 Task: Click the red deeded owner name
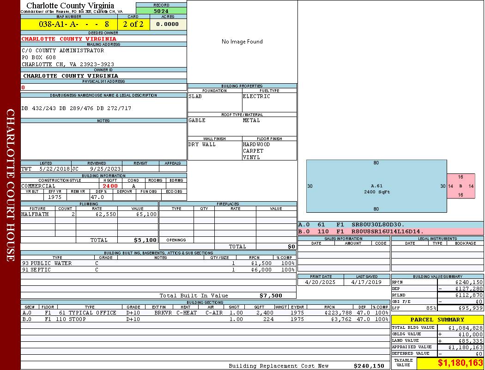point(69,39)
